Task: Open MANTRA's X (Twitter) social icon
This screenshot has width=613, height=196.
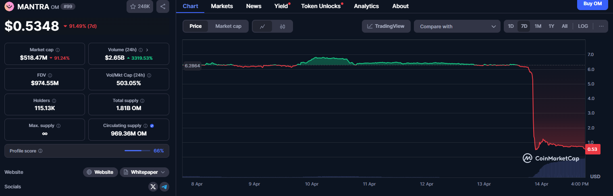Action: 153,187
